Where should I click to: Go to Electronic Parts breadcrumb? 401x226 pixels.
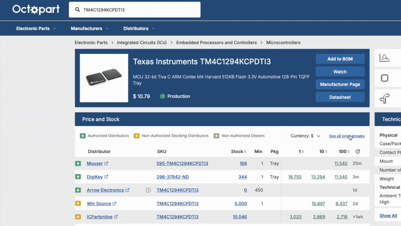pos(91,43)
